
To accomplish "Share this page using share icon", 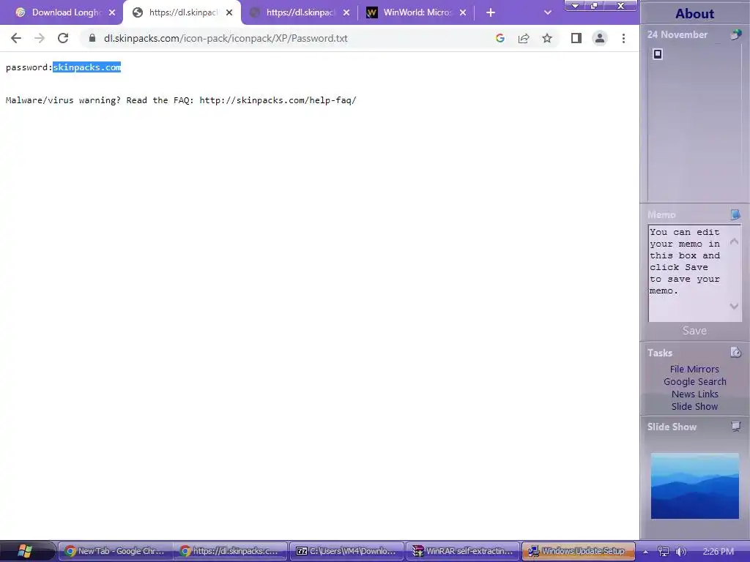I will [524, 38].
